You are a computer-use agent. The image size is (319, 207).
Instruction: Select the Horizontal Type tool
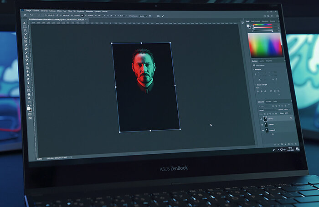pyautogui.click(x=28, y=83)
